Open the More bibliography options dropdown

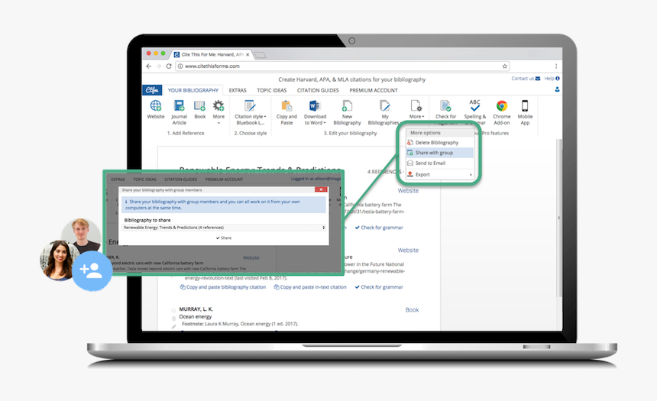(x=416, y=110)
